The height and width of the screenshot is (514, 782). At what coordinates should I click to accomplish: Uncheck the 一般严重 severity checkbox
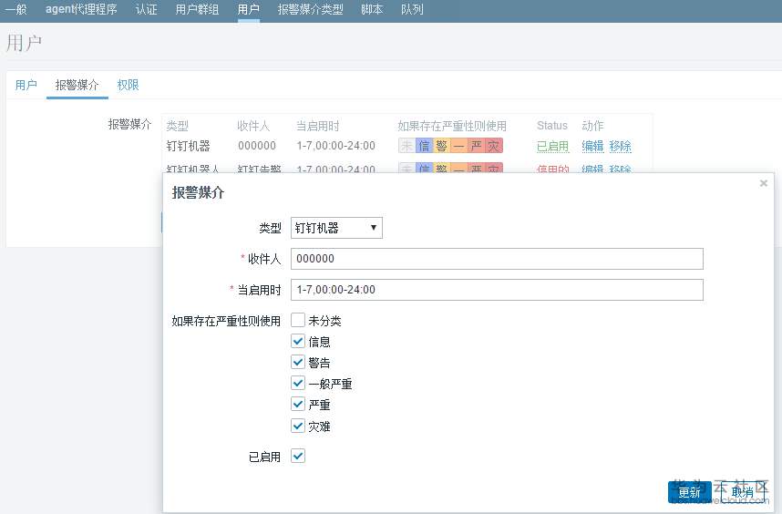(x=298, y=383)
